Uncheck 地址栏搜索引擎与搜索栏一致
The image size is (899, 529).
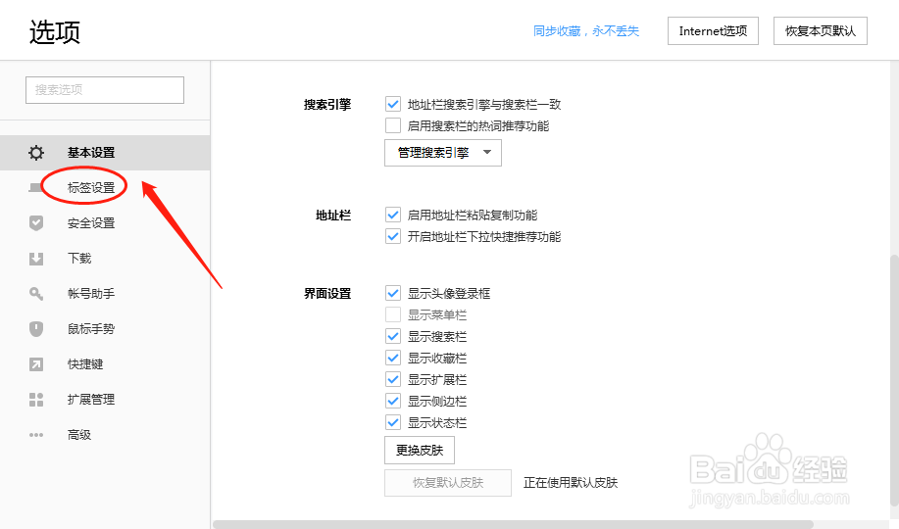(x=393, y=104)
